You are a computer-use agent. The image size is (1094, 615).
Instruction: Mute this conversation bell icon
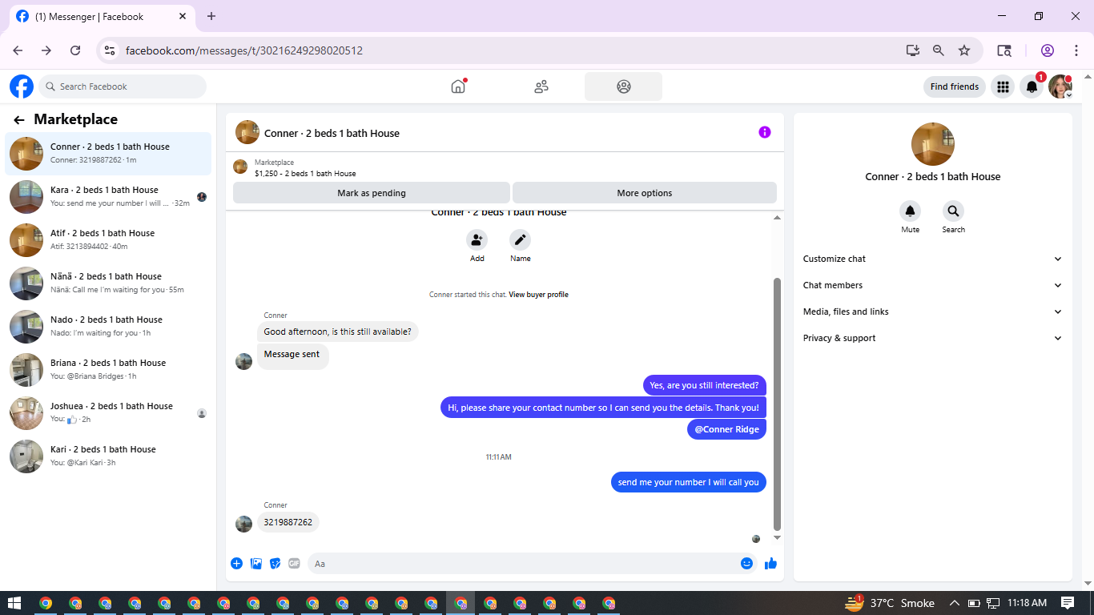[x=910, y=211]
